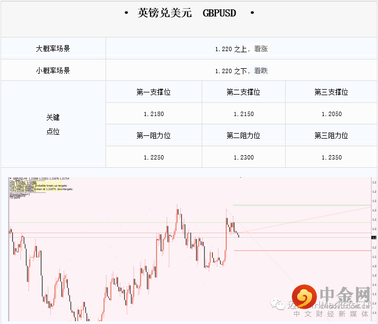Select the 第一支撑位 header cell
Image resolution: width=378 pixels, height=324 pixels.
(154, 92)
